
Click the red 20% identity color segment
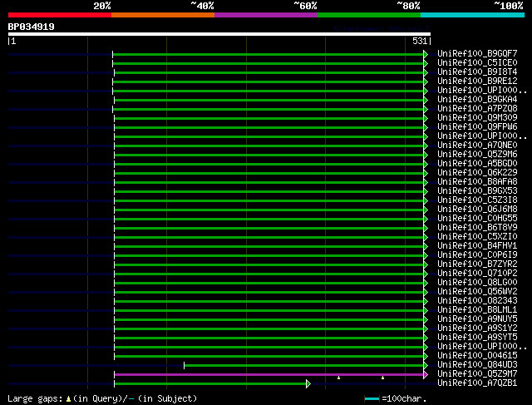coord(60,15)
